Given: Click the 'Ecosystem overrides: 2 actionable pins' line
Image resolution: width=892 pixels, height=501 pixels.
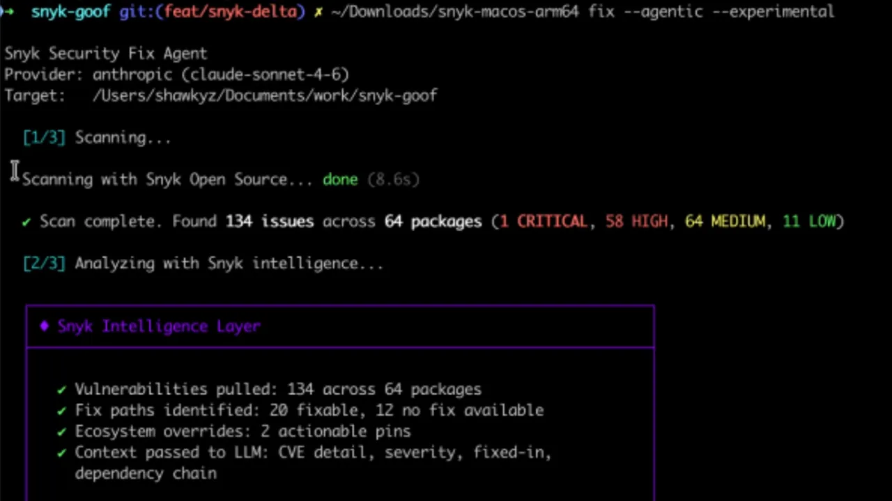Looking at the screenshot, I should click(243, 431).
